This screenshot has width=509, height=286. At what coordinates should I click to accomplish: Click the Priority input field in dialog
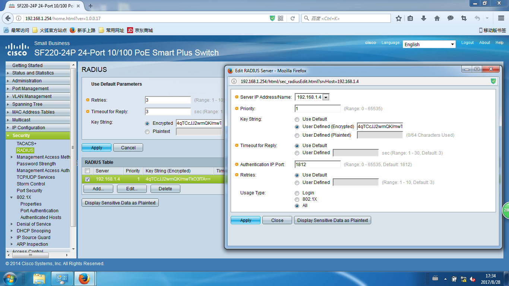317,109
